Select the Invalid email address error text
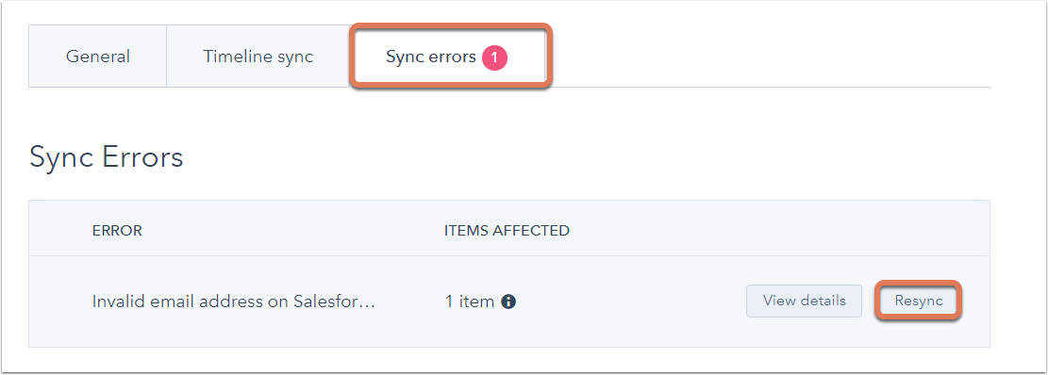Viewport: 1048px width, 375px height. pyautogui.click(x=234, y=302)
